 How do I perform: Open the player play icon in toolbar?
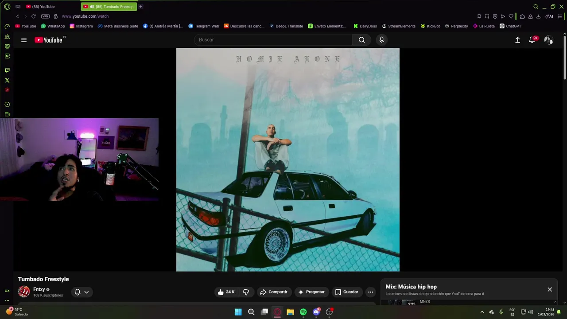pos(503,16)
